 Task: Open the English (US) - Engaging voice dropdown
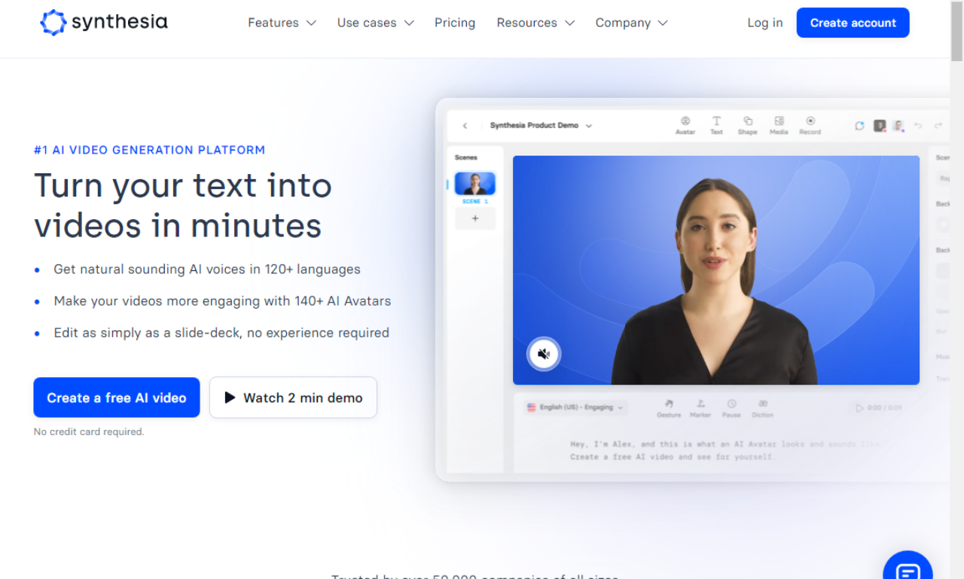pos(575,407)
